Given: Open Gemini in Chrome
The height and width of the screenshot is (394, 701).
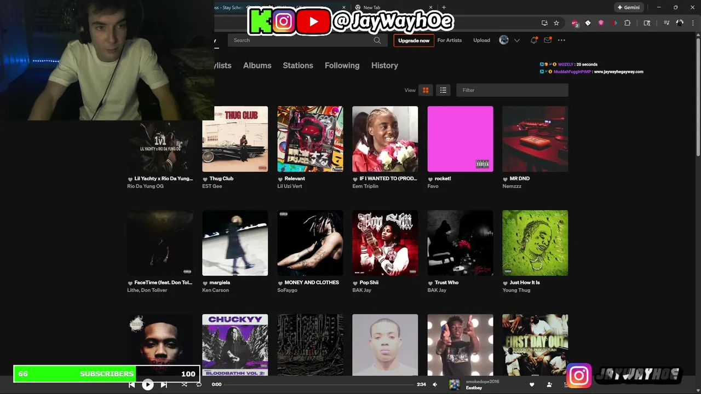Looking at the screenshot, I should coord(628,8).
